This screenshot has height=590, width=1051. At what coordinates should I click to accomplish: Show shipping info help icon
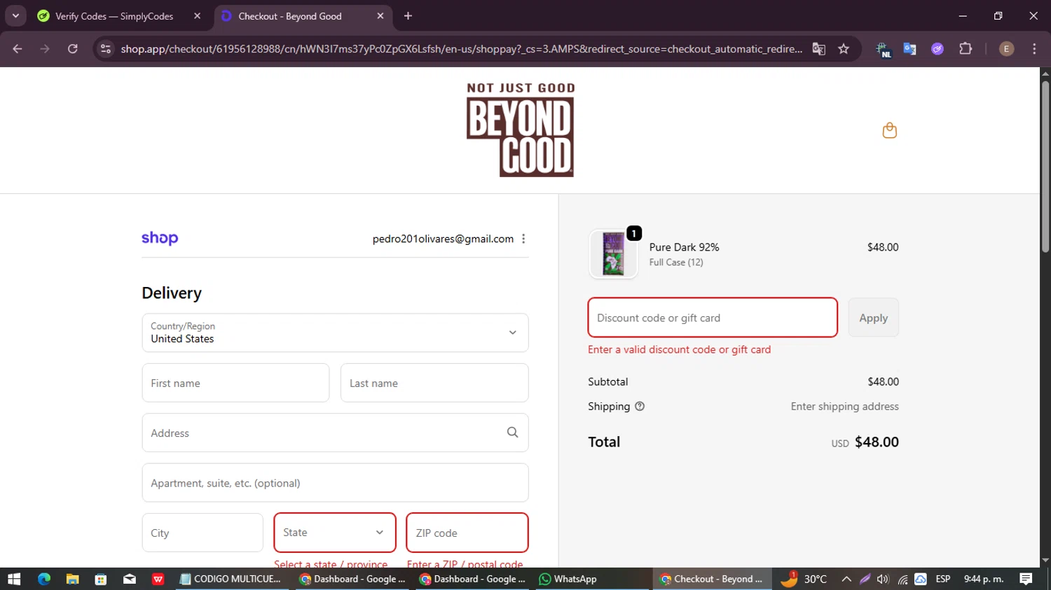point(640,406)
